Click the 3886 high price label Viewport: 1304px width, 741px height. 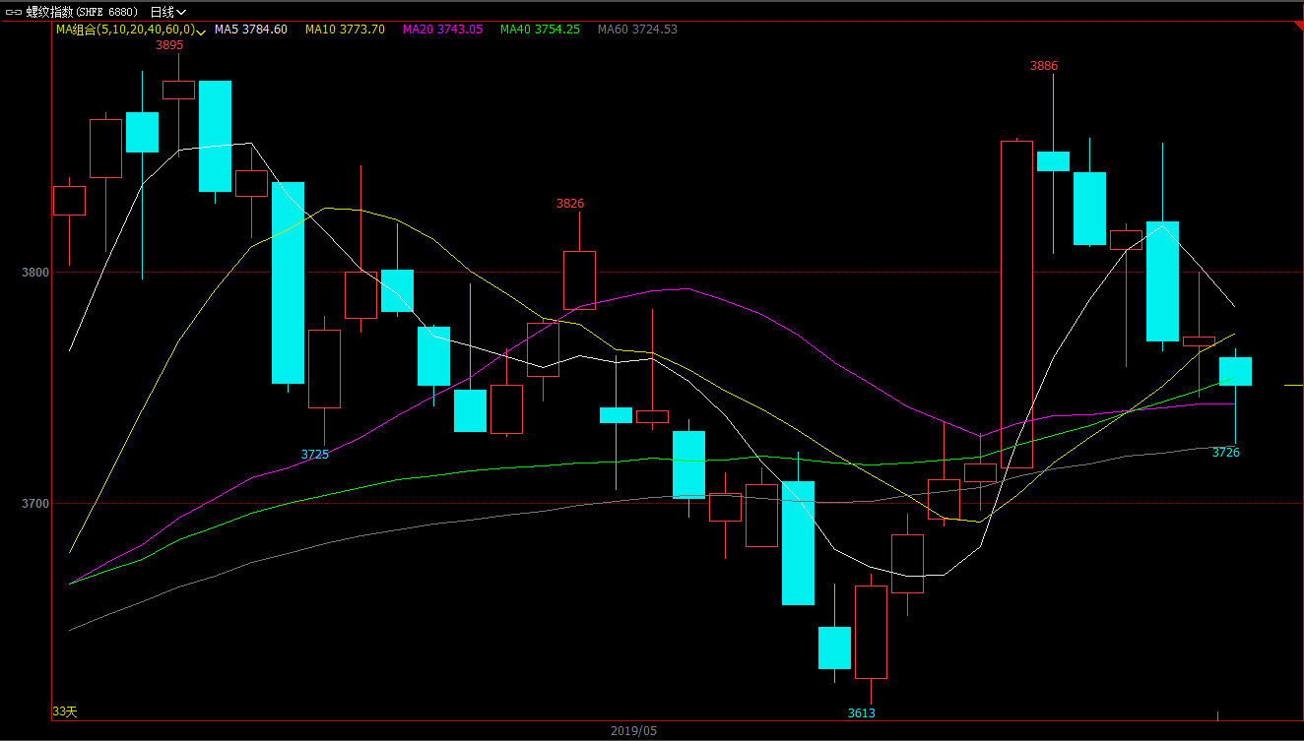point(1044,66)
